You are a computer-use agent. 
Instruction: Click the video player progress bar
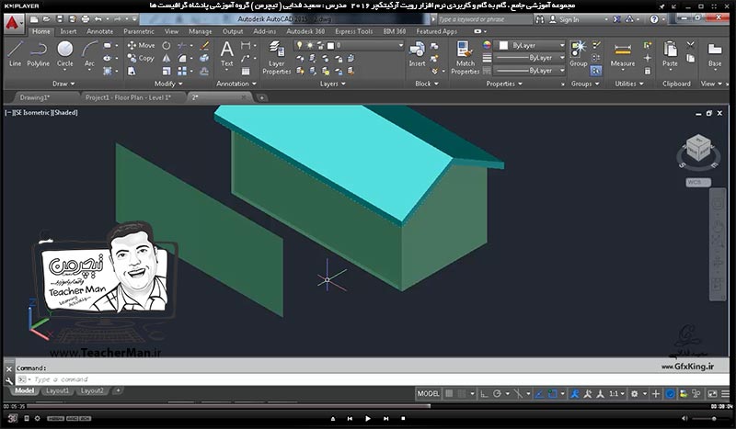pos(367,406)
